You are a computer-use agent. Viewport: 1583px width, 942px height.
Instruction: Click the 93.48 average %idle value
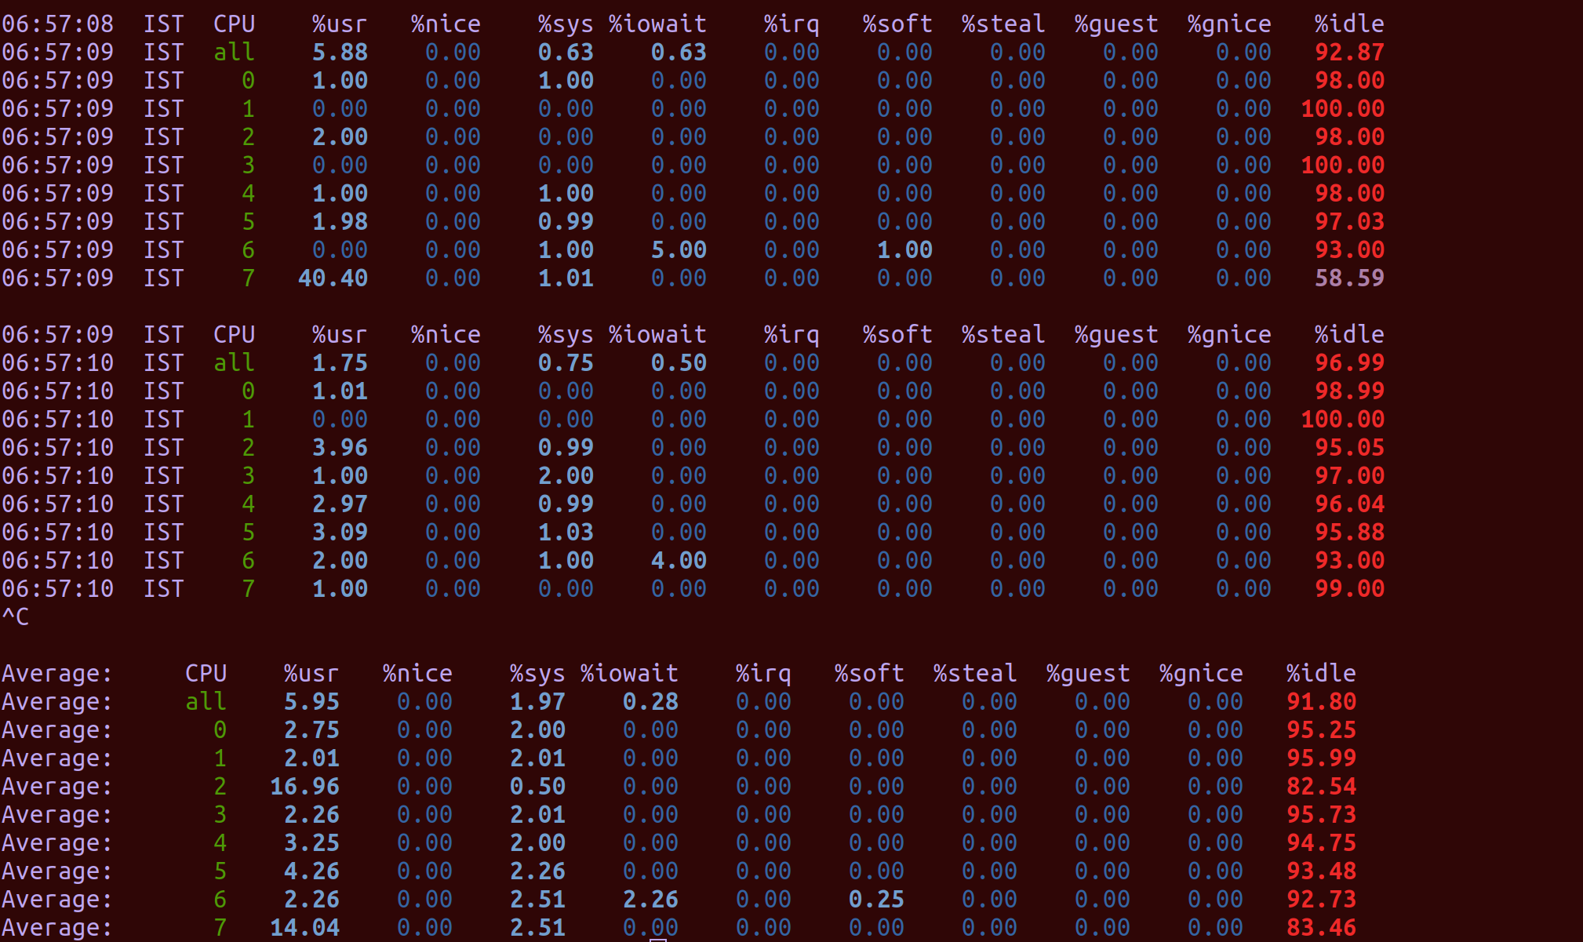(x=1321, y=871)
